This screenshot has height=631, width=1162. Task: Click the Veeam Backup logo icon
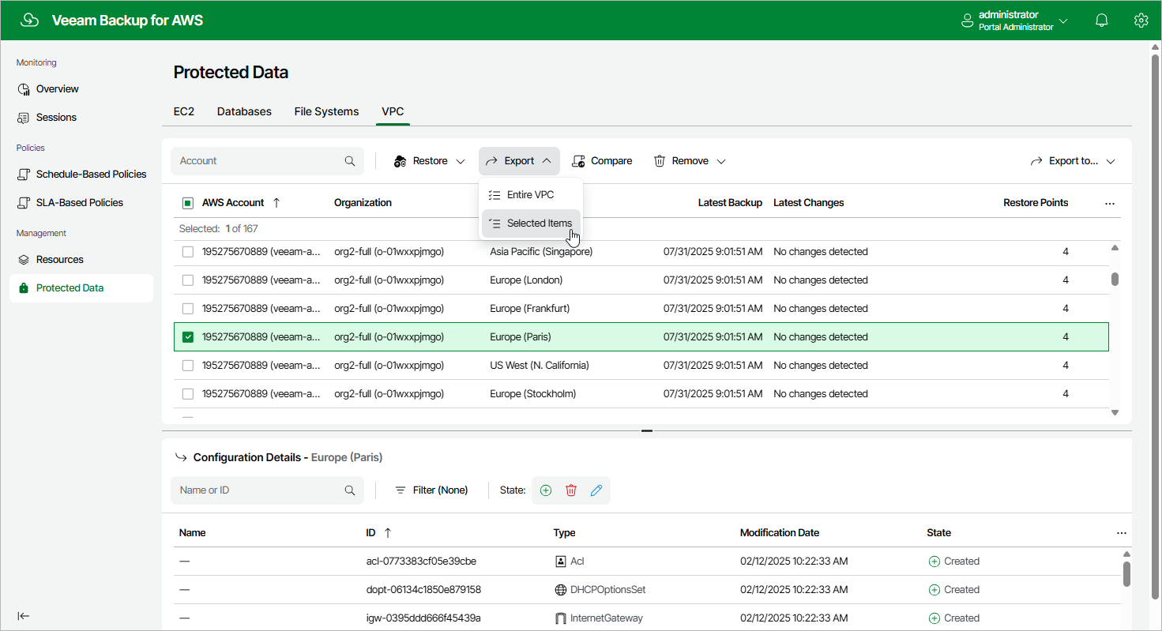[30, 21]
